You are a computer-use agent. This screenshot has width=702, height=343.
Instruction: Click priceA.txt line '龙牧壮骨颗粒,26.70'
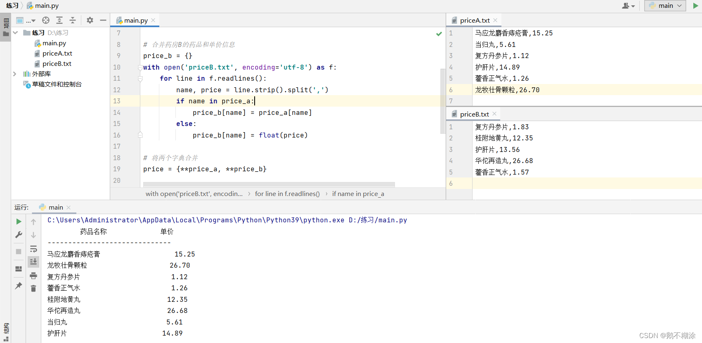[x=507, y=90]
